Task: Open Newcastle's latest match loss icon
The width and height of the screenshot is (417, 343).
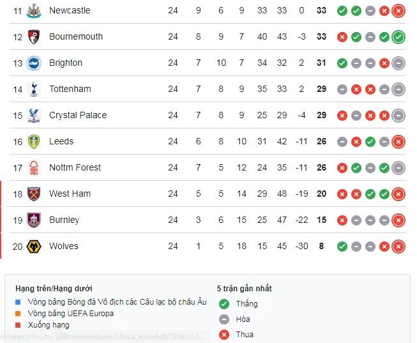Action: [398, 11]
